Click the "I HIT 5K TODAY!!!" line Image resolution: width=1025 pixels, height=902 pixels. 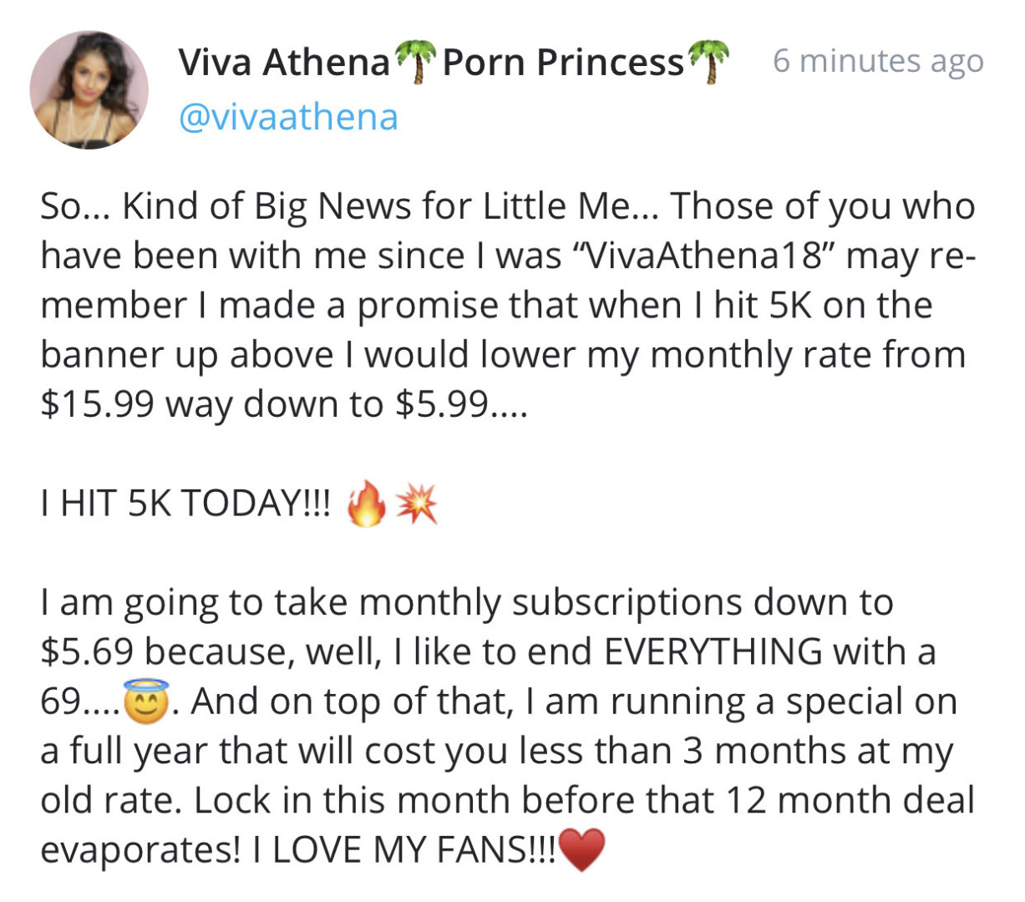[185, 504]
